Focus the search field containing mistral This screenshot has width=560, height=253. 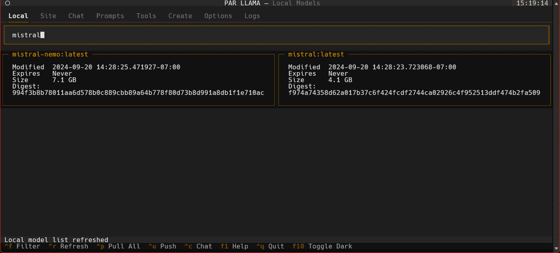[276, 35]
